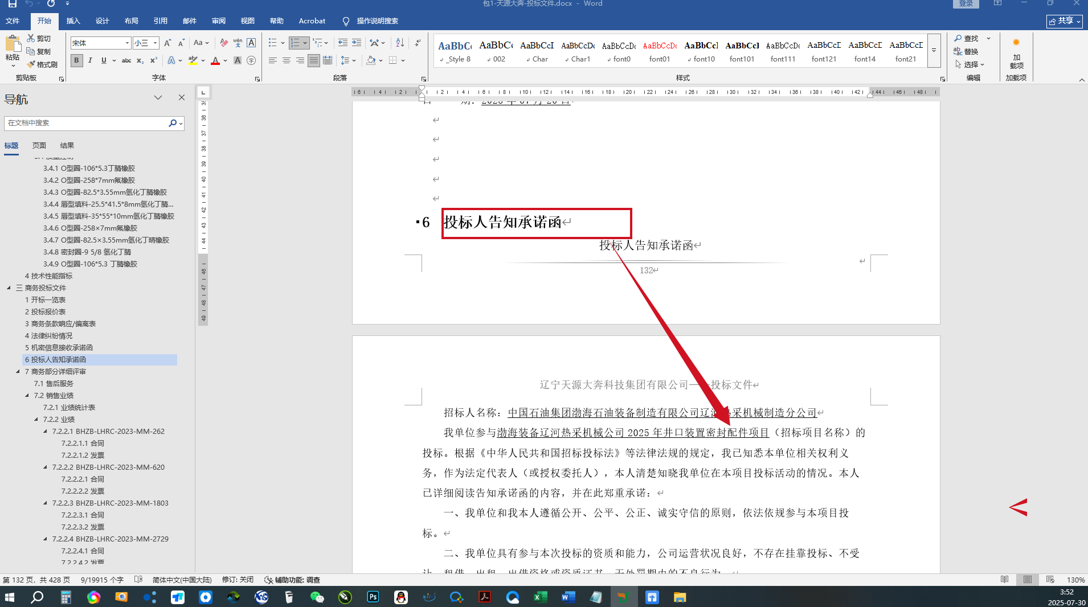Apply paragraph shading fill color
Viewport: 1088px width, 607px height.
point(371,60)
